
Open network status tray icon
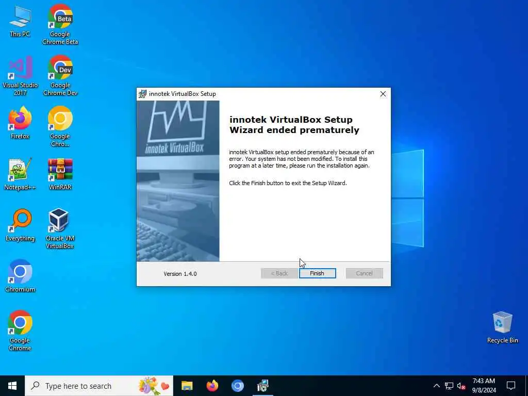coord(449,386)
